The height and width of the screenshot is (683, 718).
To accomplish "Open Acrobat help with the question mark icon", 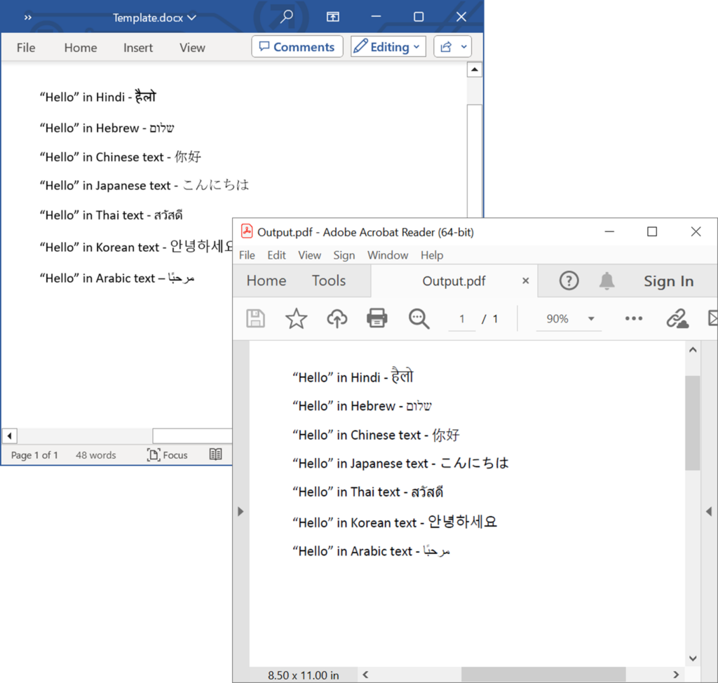I will [x=567, y=280].
